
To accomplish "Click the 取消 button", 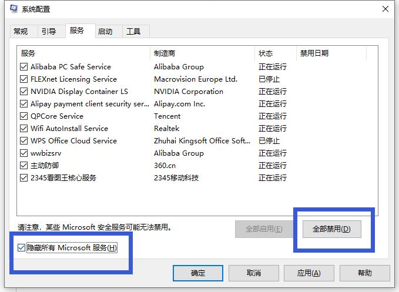I will [254, 273].
